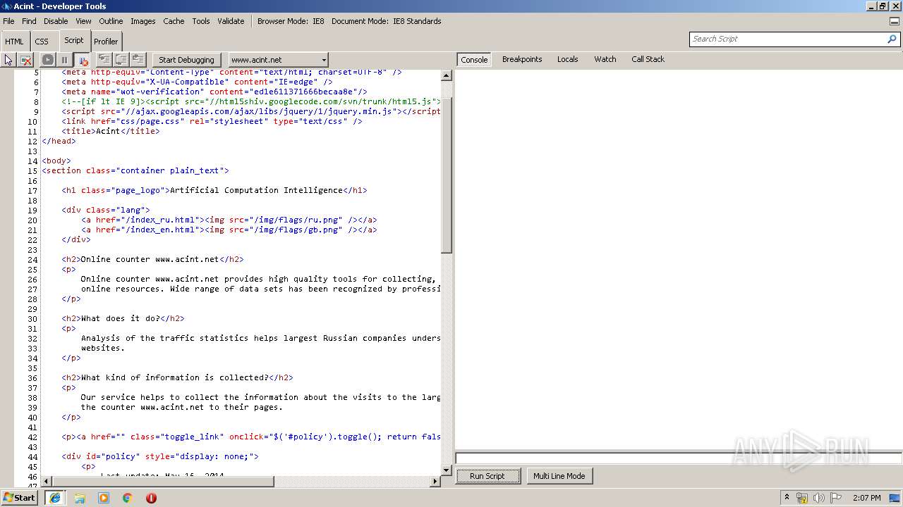The width and height of the screenshot is (903, 507).
Task: Click the step into icon
Action: [x=104, y=60]
